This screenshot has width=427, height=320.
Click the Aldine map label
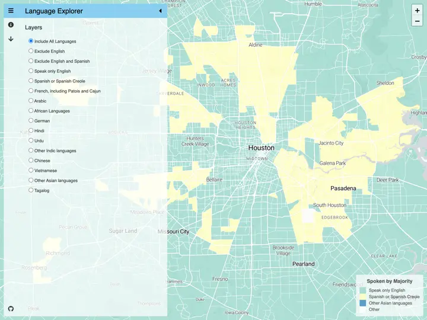pyautogui.click(x=256, y=45)
